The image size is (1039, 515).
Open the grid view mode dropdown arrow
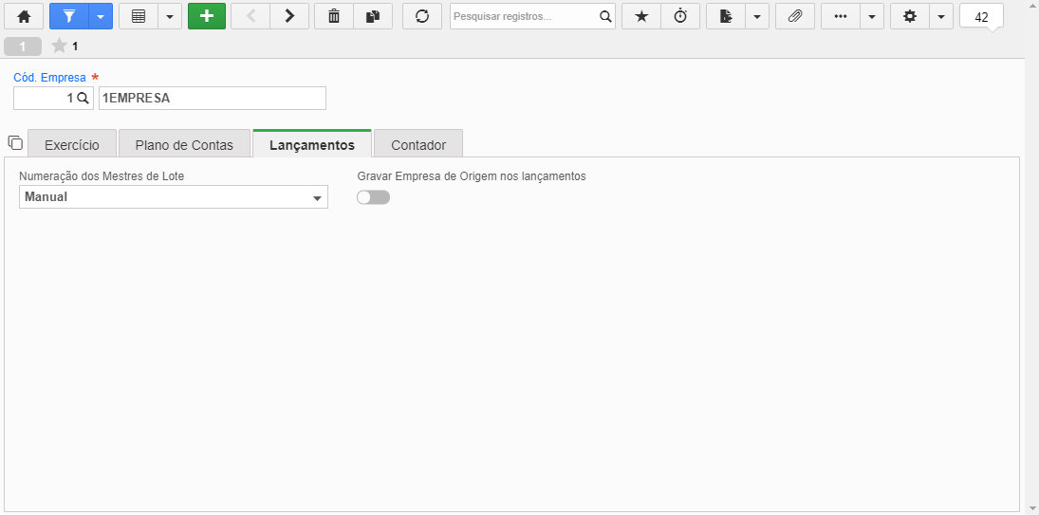tap(170, 16)
